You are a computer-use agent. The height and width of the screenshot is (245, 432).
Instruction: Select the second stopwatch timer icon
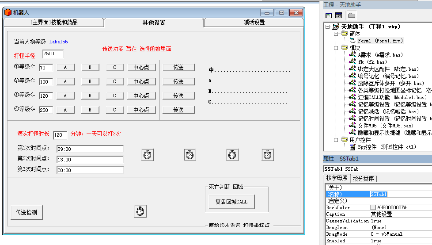pyautogui.click(x=190, y=155)
